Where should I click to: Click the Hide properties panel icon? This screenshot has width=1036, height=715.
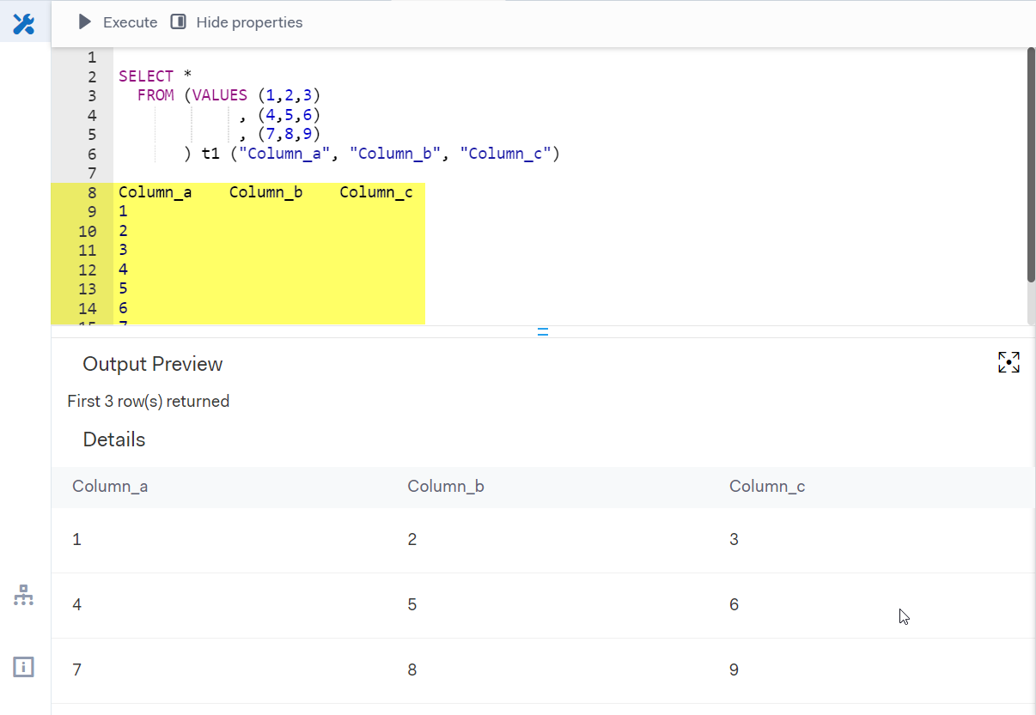[x=178, y=22]
